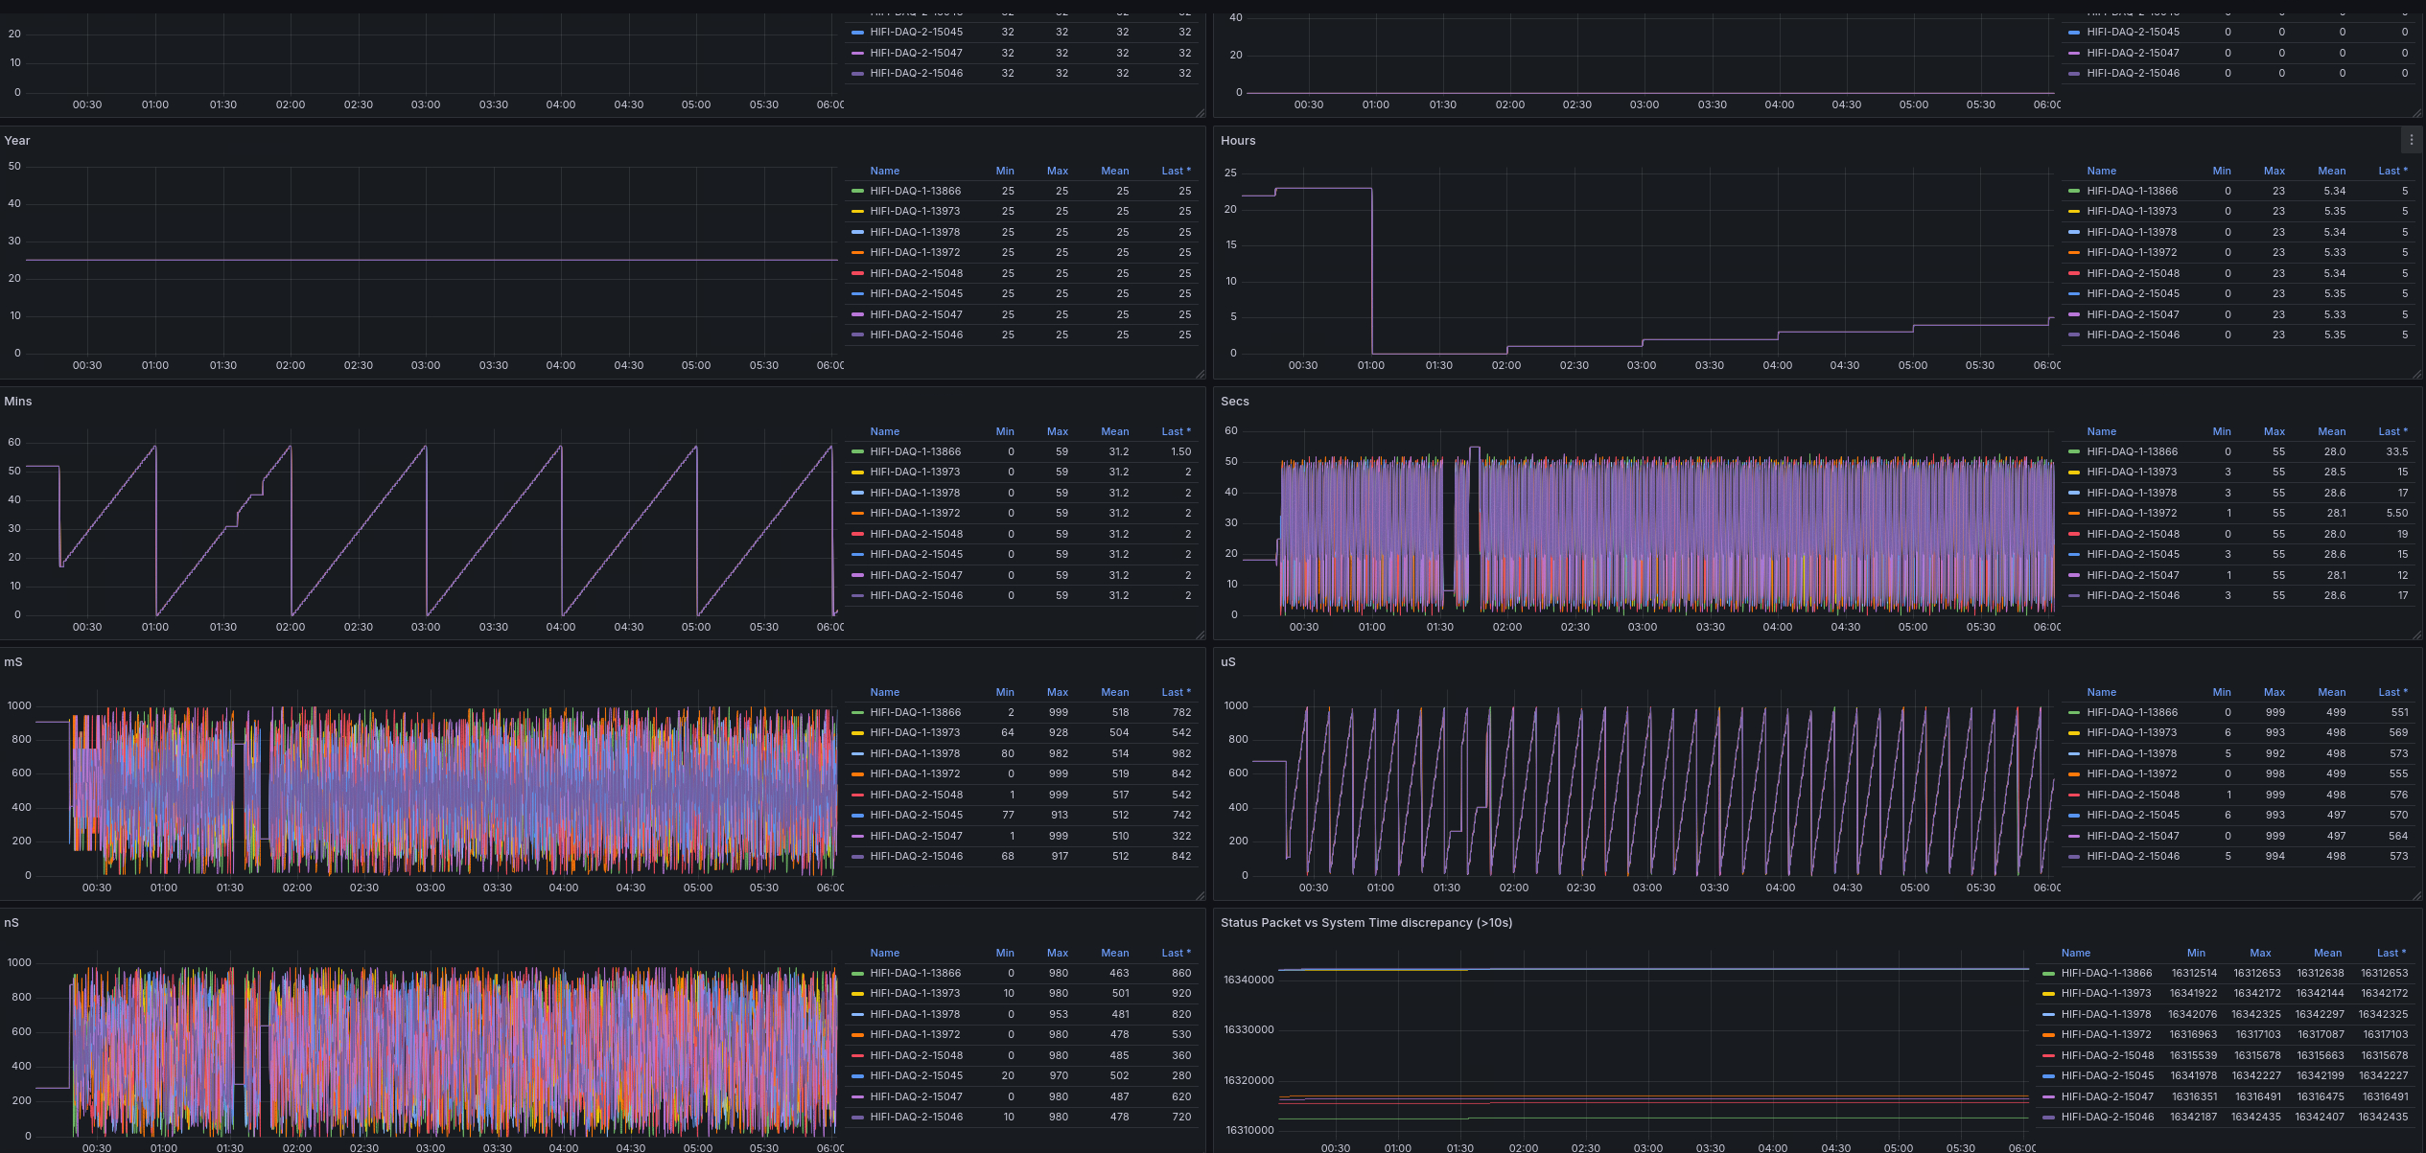Click Min value 64 for HIFI-DAQ-1-13973 in mS legend

tap(1008, 732)
